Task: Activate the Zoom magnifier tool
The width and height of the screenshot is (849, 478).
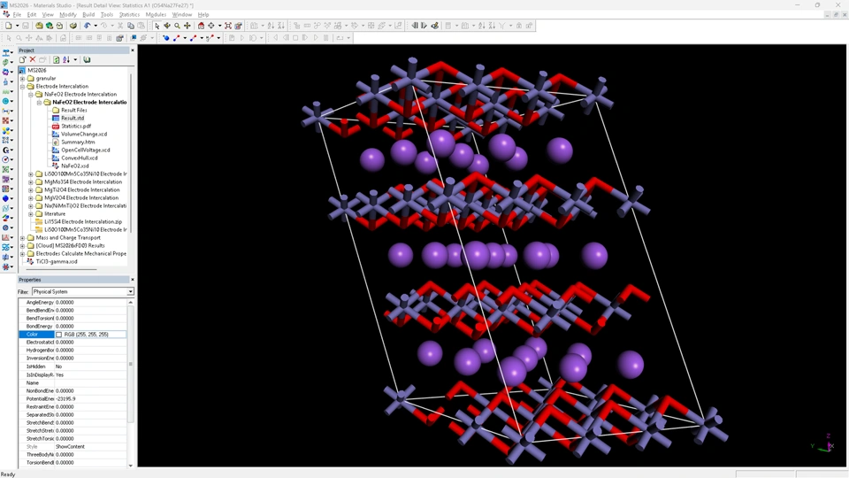Action: 177,26
